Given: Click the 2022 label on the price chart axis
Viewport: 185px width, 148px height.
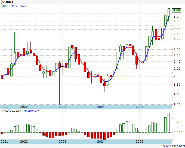Looking at the screenshot, I should pos(24,107).
